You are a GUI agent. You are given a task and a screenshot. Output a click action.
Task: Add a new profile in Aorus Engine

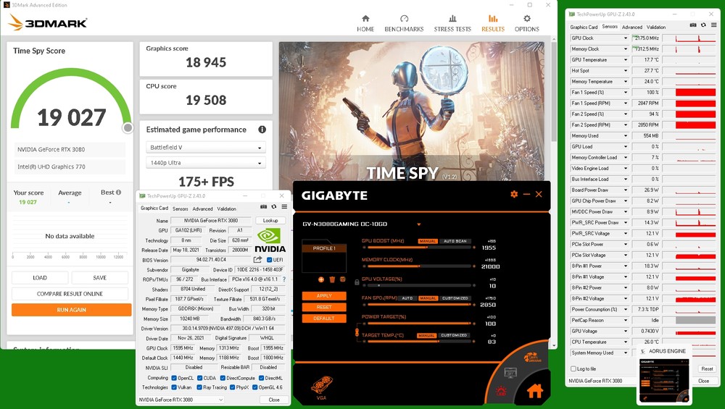[321, 279]
